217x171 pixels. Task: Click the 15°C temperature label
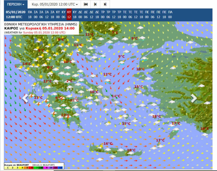pos(139,87)
